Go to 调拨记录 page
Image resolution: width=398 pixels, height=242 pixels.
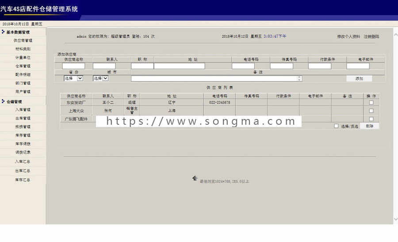[x=23, y=152]
